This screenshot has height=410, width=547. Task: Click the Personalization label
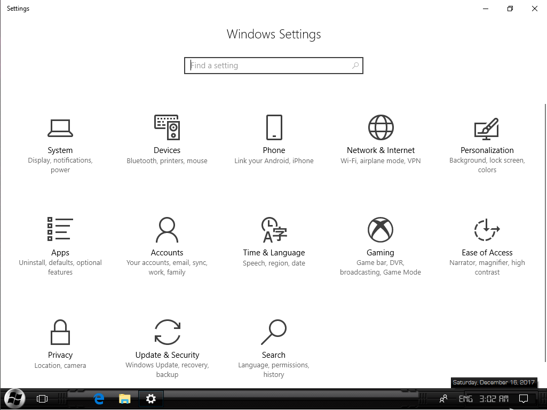click(487, 150)
